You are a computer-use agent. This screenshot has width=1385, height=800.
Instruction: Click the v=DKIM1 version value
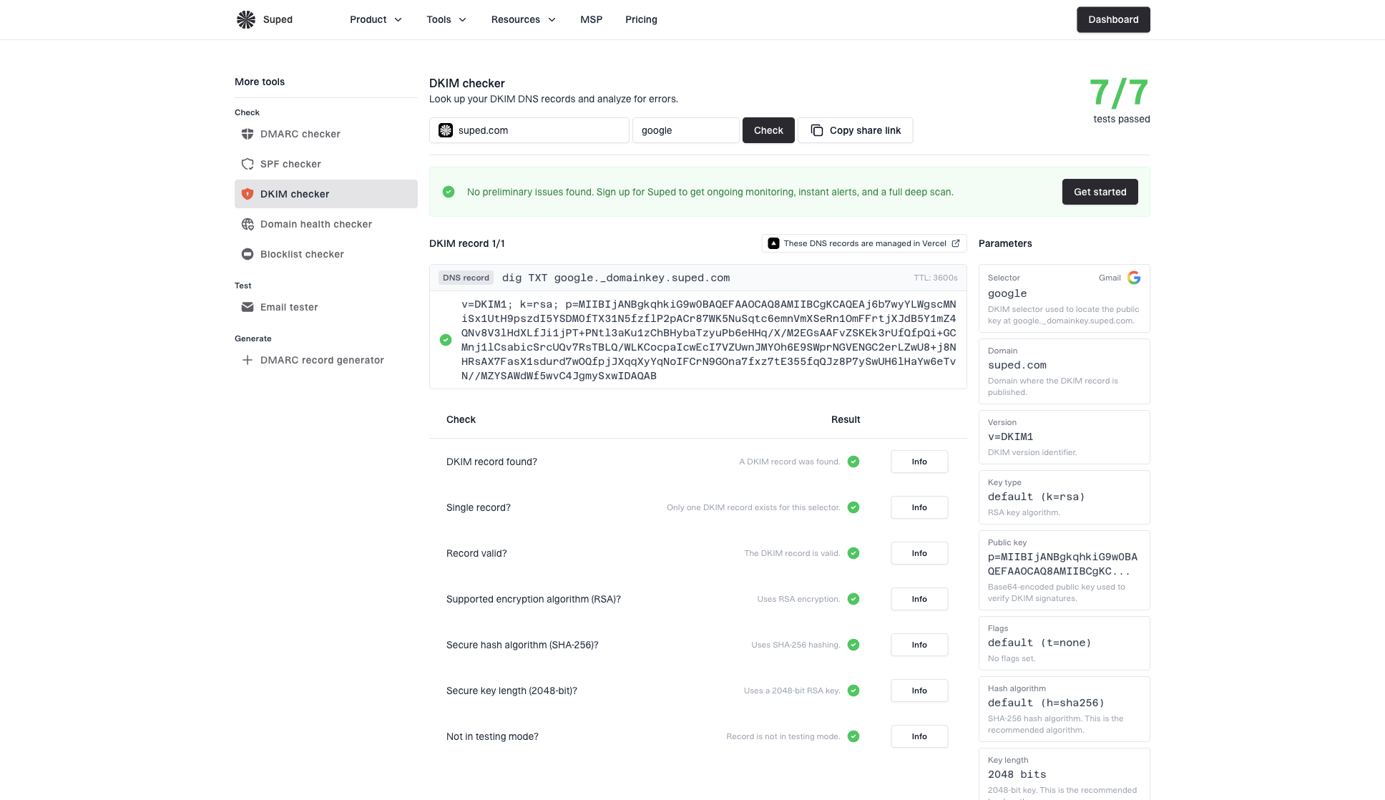point(1010,436)
